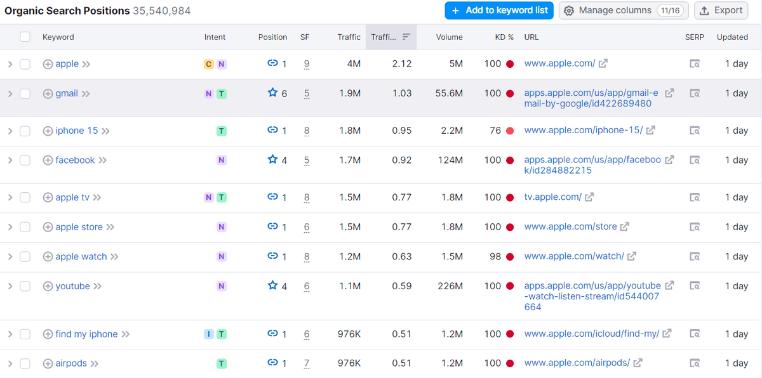View SERP snapshot for apple store row
This screenshot has height=378, width=762.
pyautogui.click(x=695, y=227)
